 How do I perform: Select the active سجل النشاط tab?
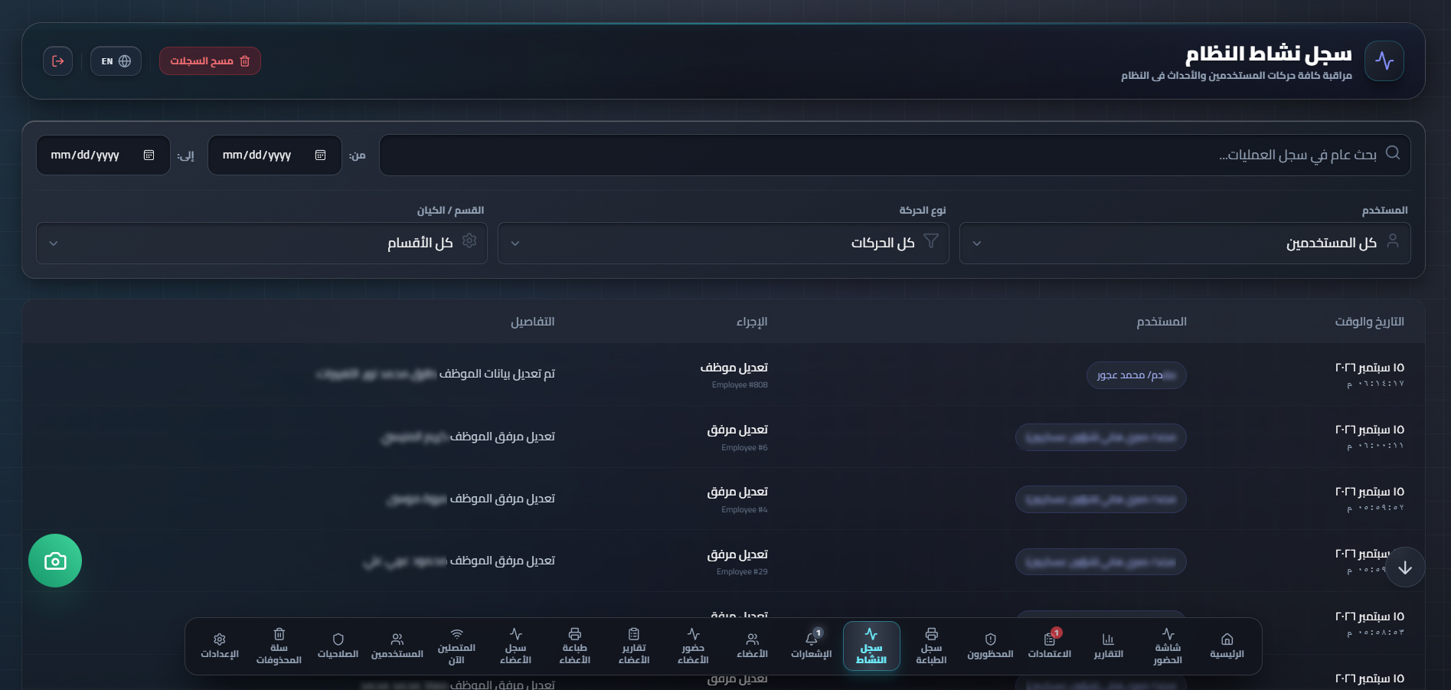[871, 646]
